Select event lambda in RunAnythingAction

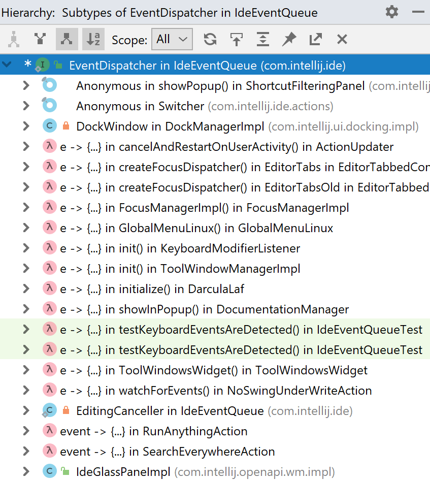click(215, 431)
